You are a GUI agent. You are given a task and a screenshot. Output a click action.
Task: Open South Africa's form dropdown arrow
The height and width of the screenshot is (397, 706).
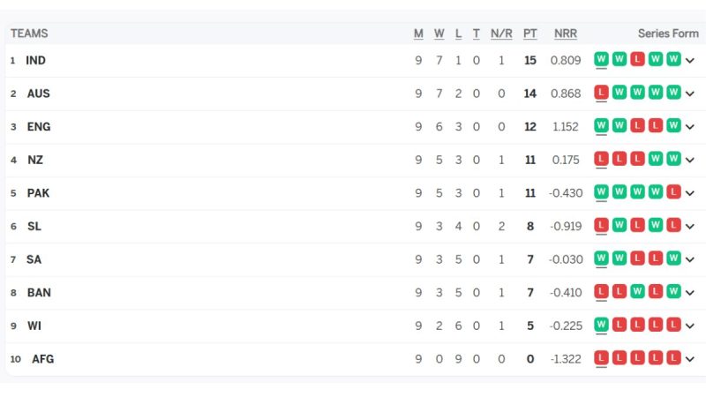pyautogui.click(x=690, y=259)
